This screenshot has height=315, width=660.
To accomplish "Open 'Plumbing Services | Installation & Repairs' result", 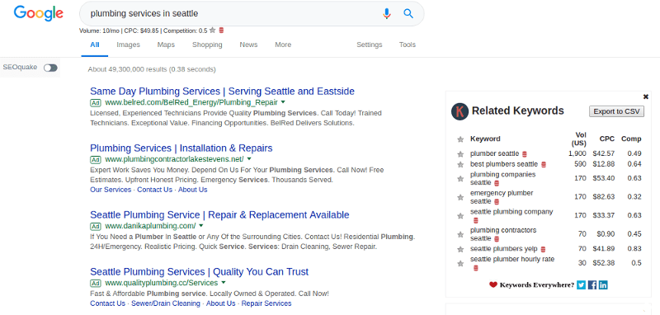I will [181, 148].
